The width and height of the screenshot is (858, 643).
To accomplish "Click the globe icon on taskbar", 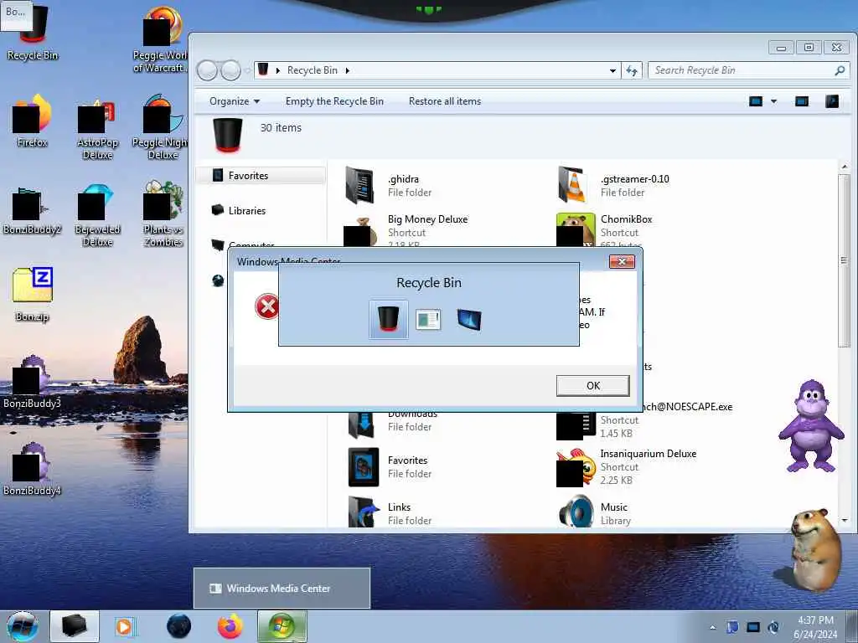I will (179, 626).
